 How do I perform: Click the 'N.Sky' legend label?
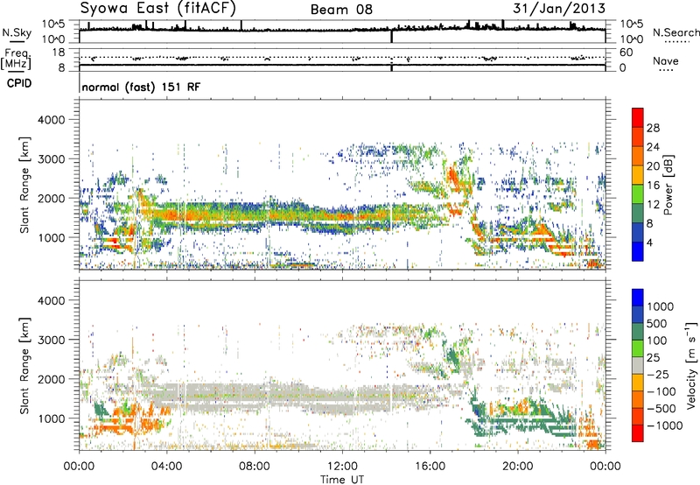17,32
